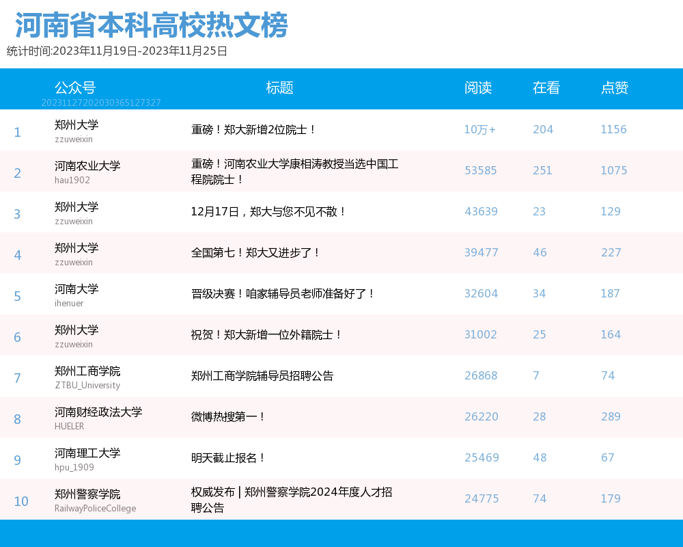
Task: Click account ID HUELER
Action: click(x=69, y=426)
